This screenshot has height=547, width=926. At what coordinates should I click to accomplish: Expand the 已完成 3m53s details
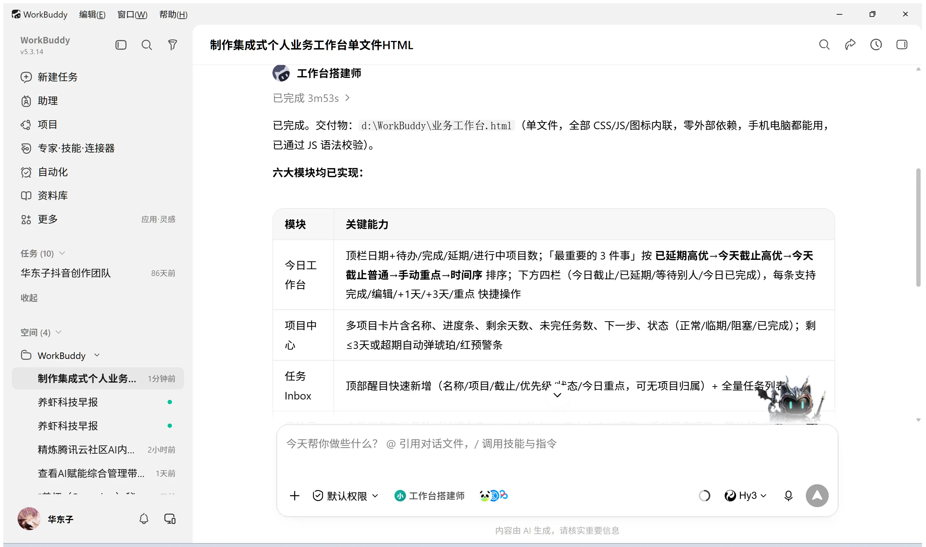click(x=312, y=98)
